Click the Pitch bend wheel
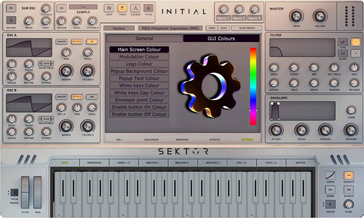Viewport: 364px width, 218px height. [25, 192]
